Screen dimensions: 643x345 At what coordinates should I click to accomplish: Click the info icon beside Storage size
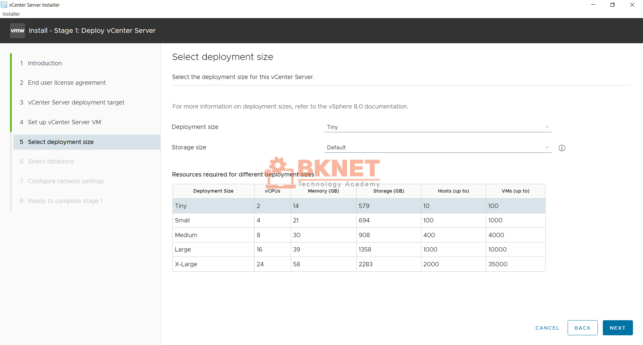pyautogui.click(x=562, y=148)
